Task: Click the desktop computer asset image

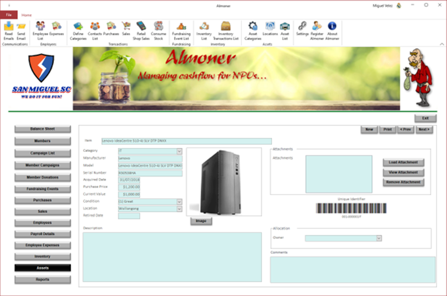Action: (x=224, y=182)
